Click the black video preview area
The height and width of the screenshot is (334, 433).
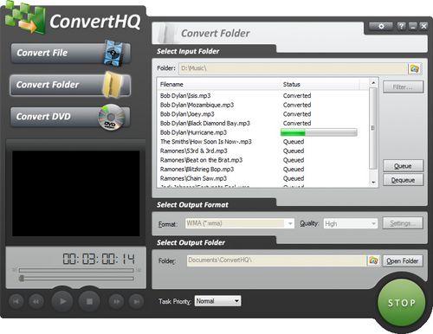point(76,193)
